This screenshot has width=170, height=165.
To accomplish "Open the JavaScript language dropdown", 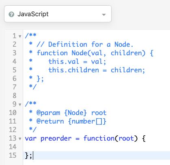I will pyautogui.click(x=58, y=14).
